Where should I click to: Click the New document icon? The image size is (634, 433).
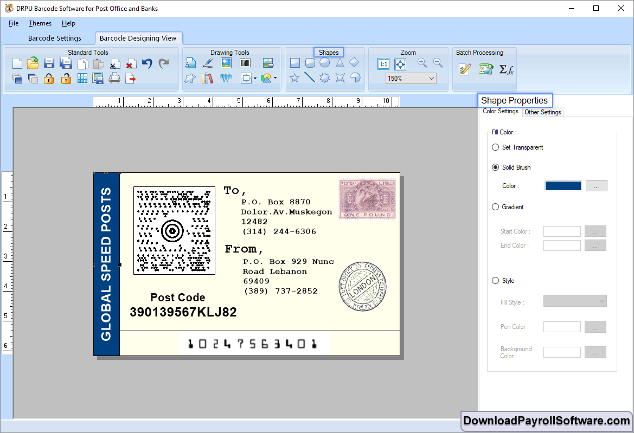17,63
